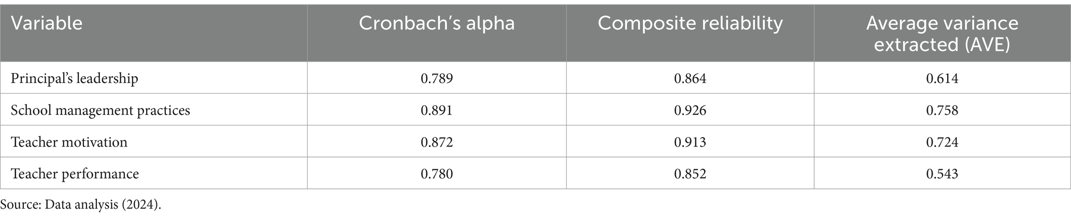1071x218 pixels.
Task: Click composite reliability value 0.926
Action: point(690,110)
